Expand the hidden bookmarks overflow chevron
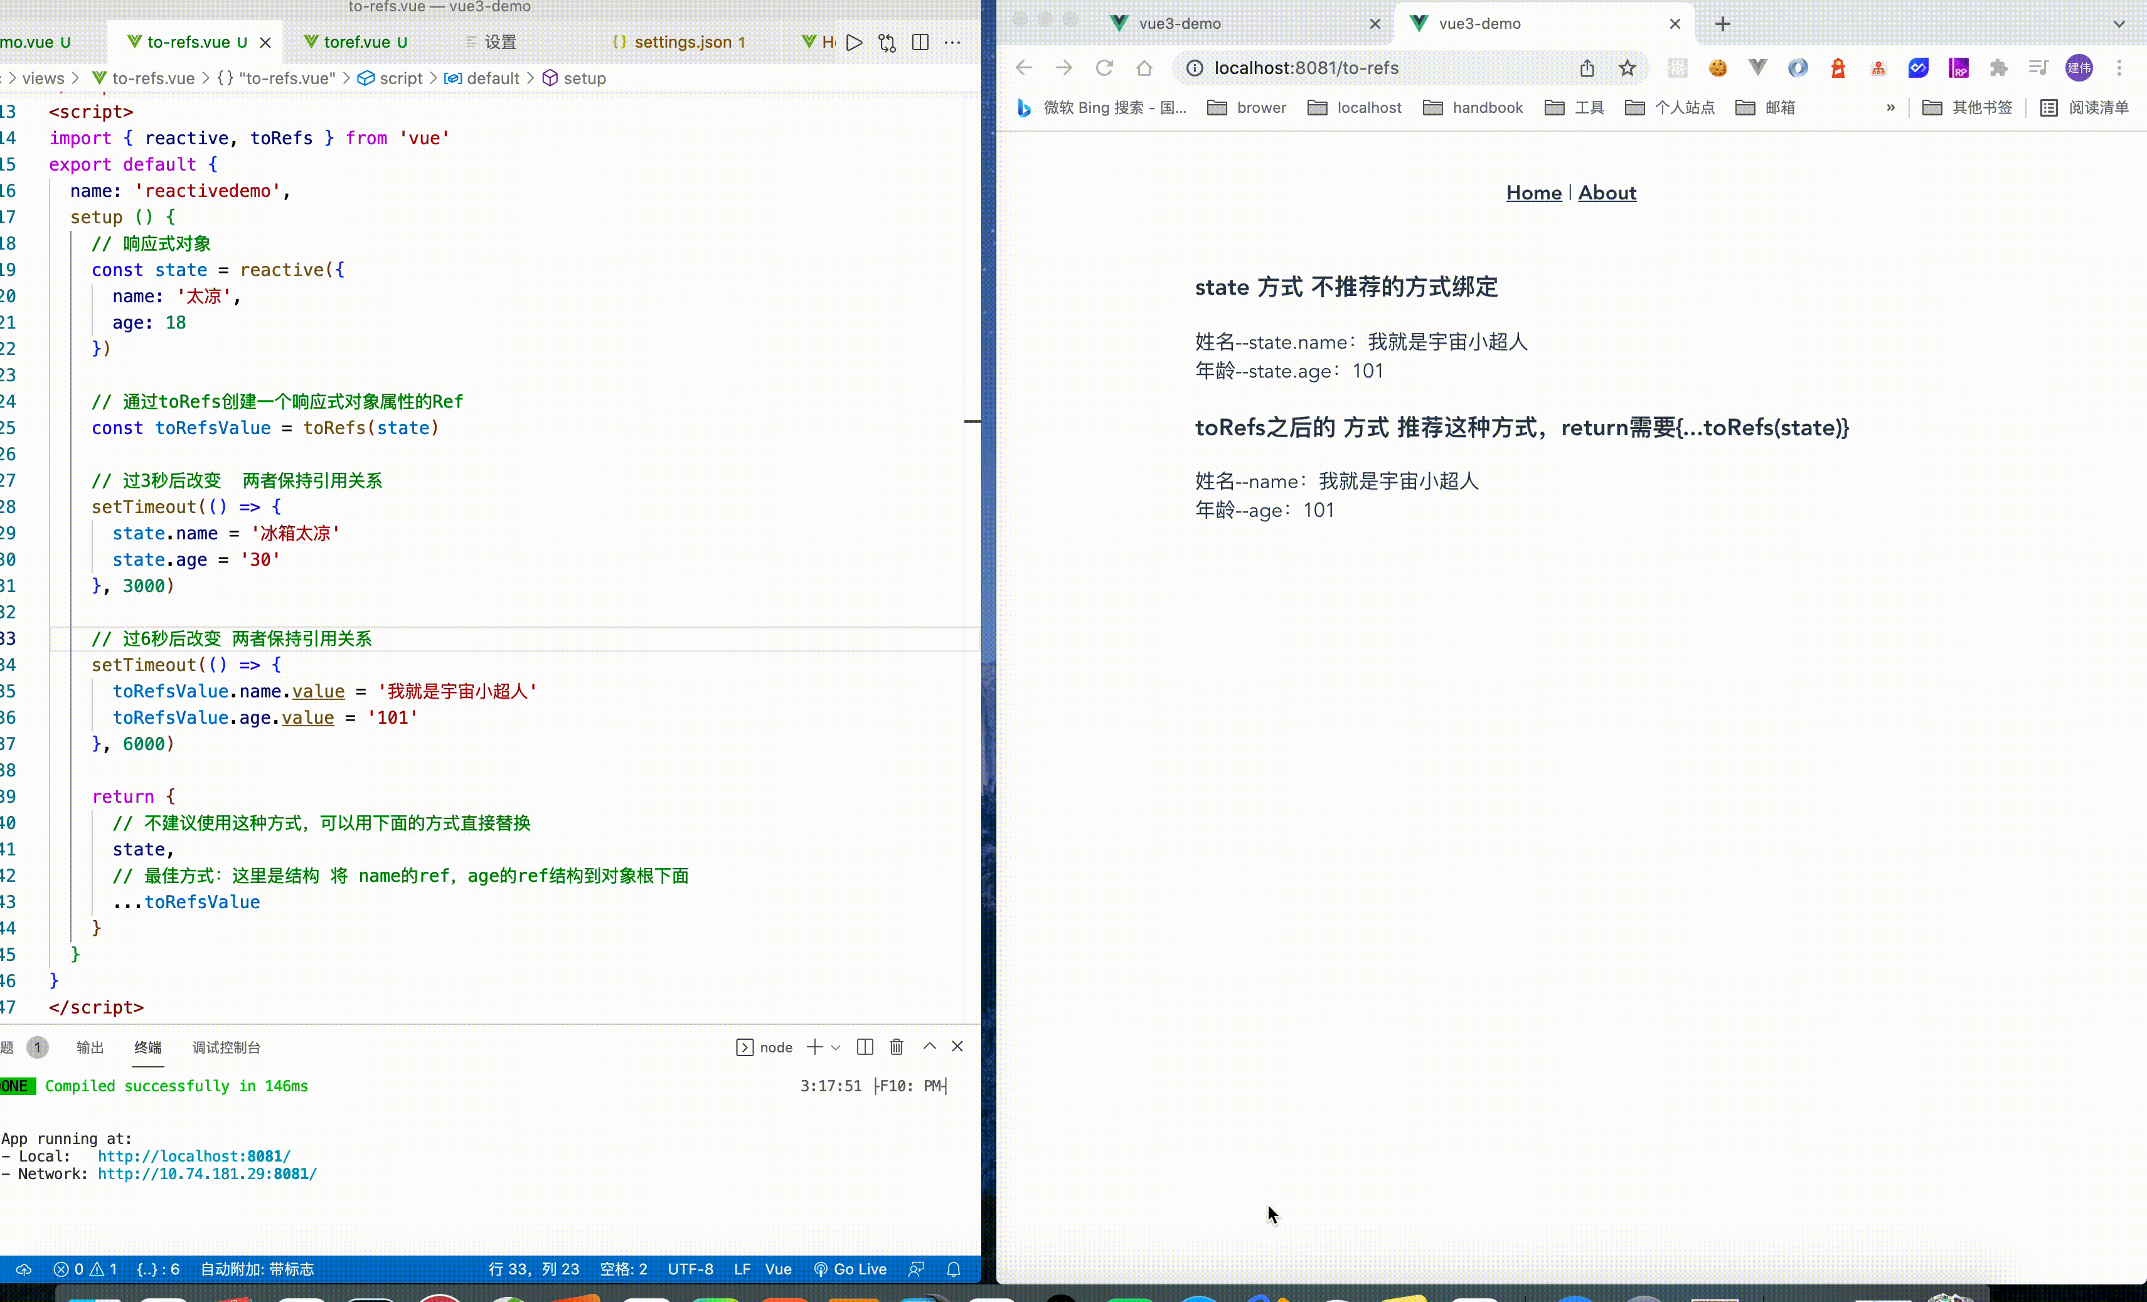This screenshot has width=2147, height=1302. [x=1890, y=107]
